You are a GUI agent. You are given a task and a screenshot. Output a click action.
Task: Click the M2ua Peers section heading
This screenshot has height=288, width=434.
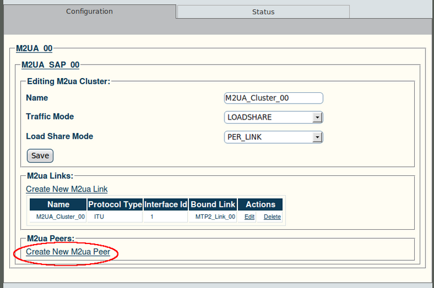pyautogui.click(x=51, y=238)
